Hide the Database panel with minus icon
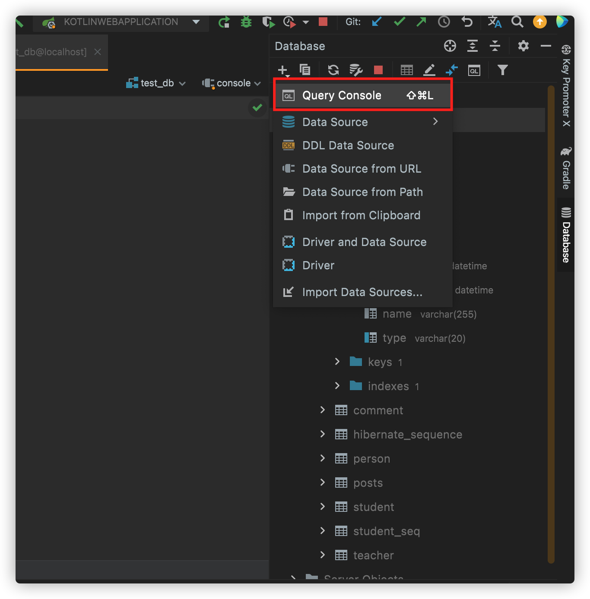The height and width of the screenshot is (599, 590). pos(546,46)
